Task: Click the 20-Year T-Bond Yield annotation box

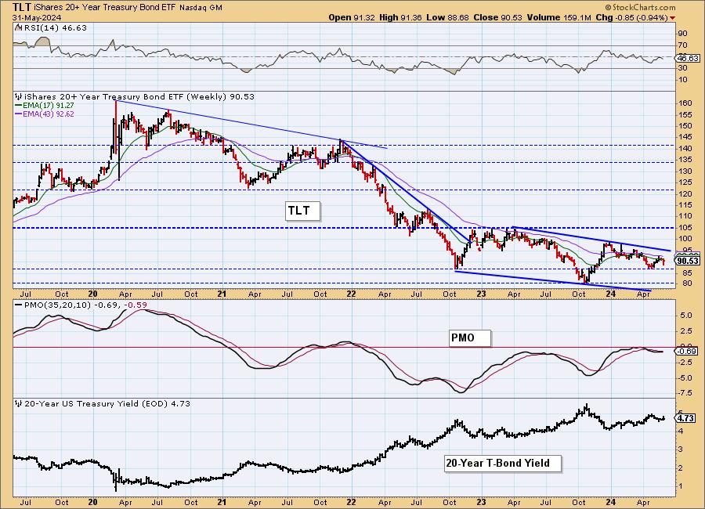Action: [x=503, y=463]
